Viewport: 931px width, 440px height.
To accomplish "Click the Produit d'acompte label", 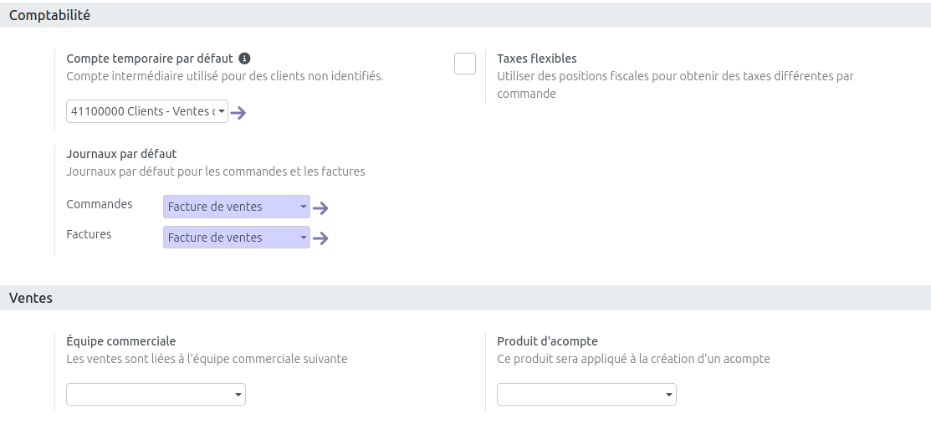I will pos(547,341).
